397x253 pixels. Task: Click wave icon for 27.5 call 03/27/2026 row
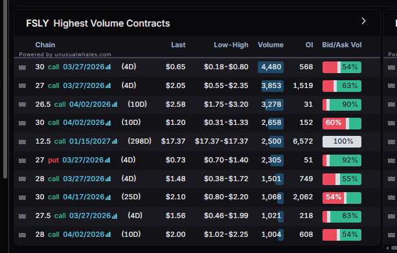(22, 216)
